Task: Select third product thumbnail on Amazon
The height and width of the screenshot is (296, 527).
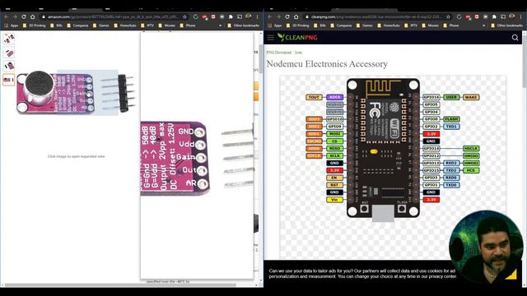Action: [x=9, y=66]
